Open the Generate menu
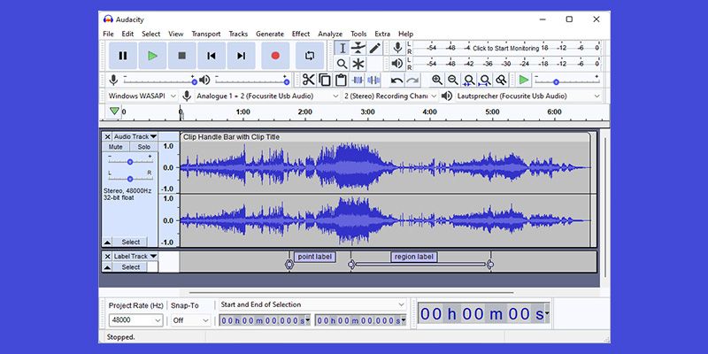The height and width of the screenshot is (354, 708). click(x=270, y=34)
